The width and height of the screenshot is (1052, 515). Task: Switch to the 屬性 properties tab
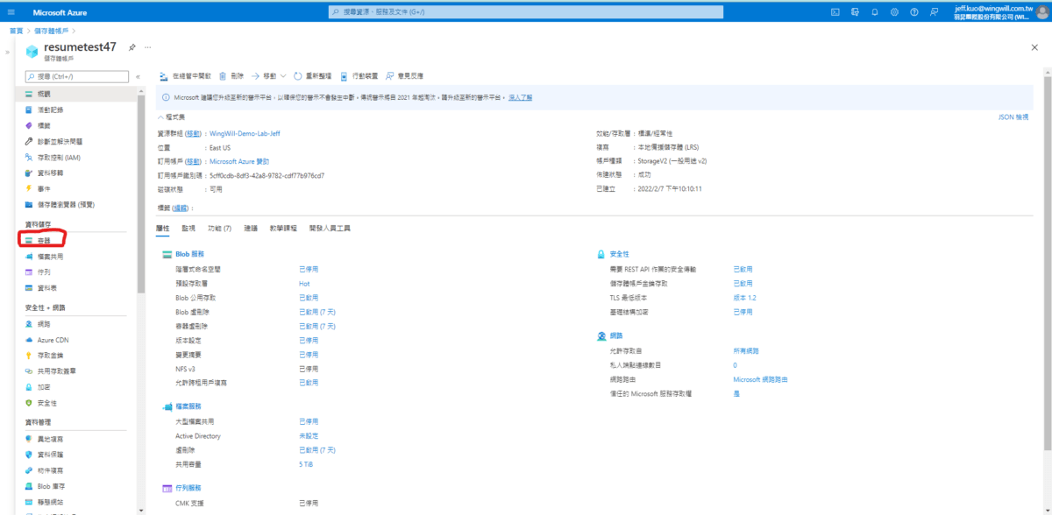[x=162, y=228]
